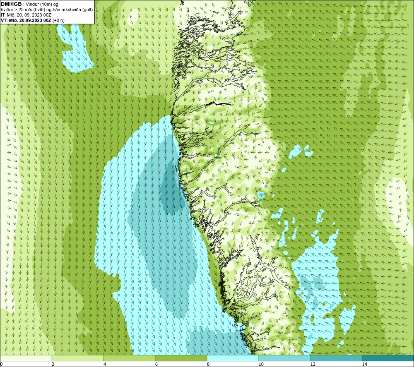Viewport: 414px width, 367px height.
Task: Click the above-14 m/s dark teal swatch
Action: (388, 358)
